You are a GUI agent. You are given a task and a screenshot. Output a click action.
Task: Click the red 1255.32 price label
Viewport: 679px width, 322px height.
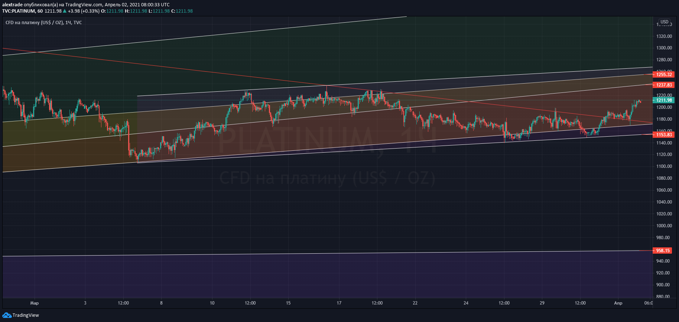[x=664, y=75]
